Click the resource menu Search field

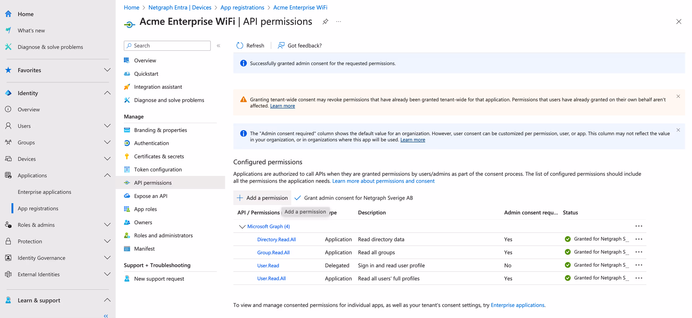coord(167,46)
